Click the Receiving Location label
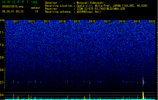This screenshot has height=100, width=158. pyautogui.click(x=59, y=6)
